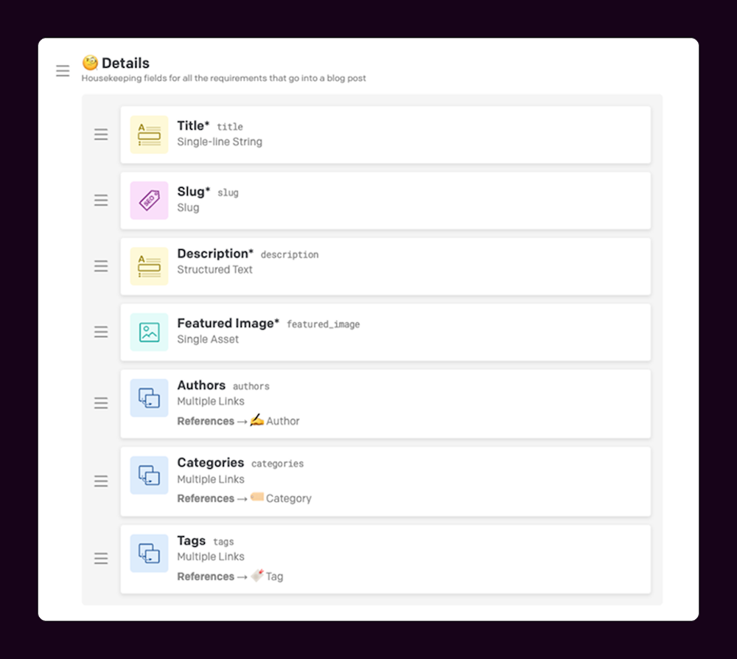
Task: Open the Author referenced model link
Action: (274, 421)
